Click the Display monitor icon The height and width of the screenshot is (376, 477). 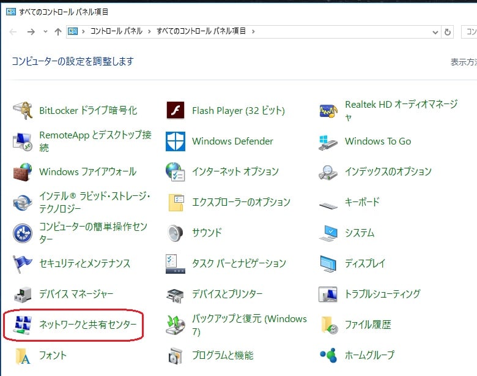coord(328,264)
